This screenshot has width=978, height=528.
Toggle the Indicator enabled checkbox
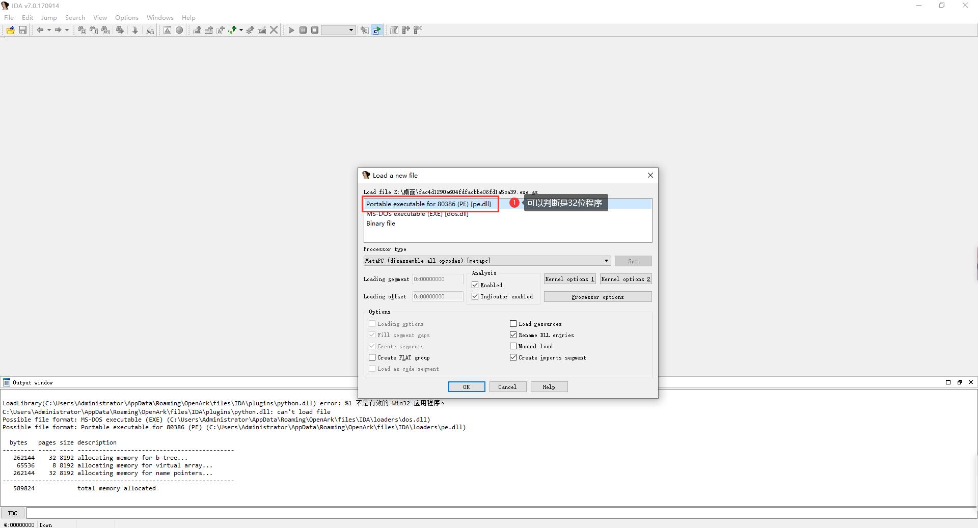tap(475, 296)
